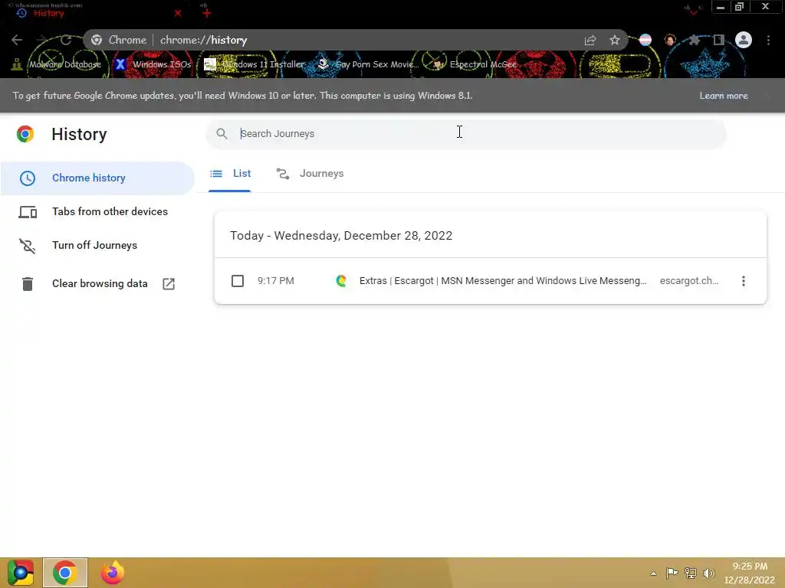This screenshot has width=785, height=588.
Task: Show hidden tray icons arrow
Action: pyautogui.click(x=653, y=573)
